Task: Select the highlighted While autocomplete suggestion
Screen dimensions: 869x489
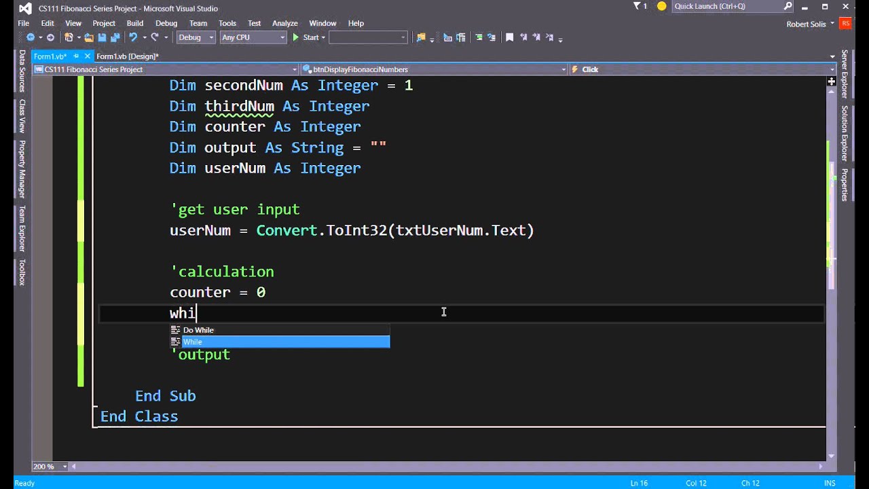Action: (x=280, y=342)
